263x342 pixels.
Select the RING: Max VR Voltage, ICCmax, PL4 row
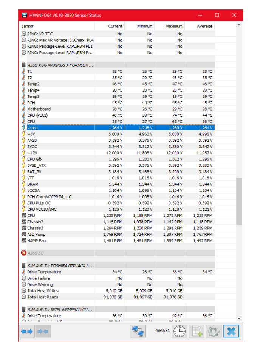coord(117,40)
